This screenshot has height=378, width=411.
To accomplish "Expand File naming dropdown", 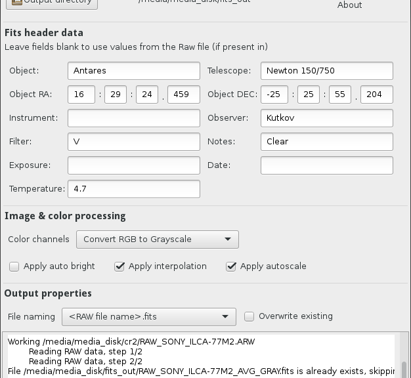I will [148, 317].
